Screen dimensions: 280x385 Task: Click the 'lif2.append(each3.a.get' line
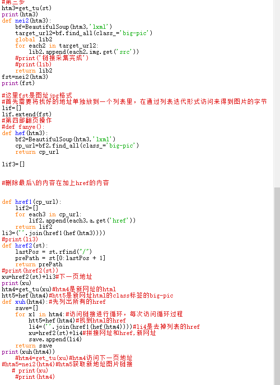(x=82, y=221)
